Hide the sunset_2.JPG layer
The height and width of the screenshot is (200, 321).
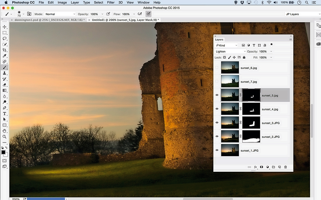pyautogui.click(x=217, y=136)
